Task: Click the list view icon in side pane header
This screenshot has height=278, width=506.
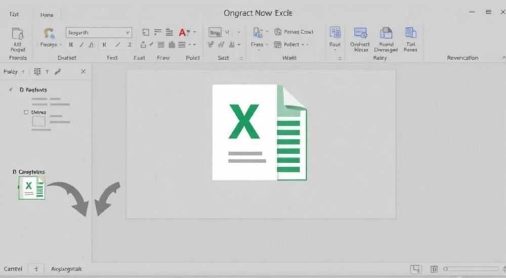Action: pyautogui.click(x=37, y=72)
